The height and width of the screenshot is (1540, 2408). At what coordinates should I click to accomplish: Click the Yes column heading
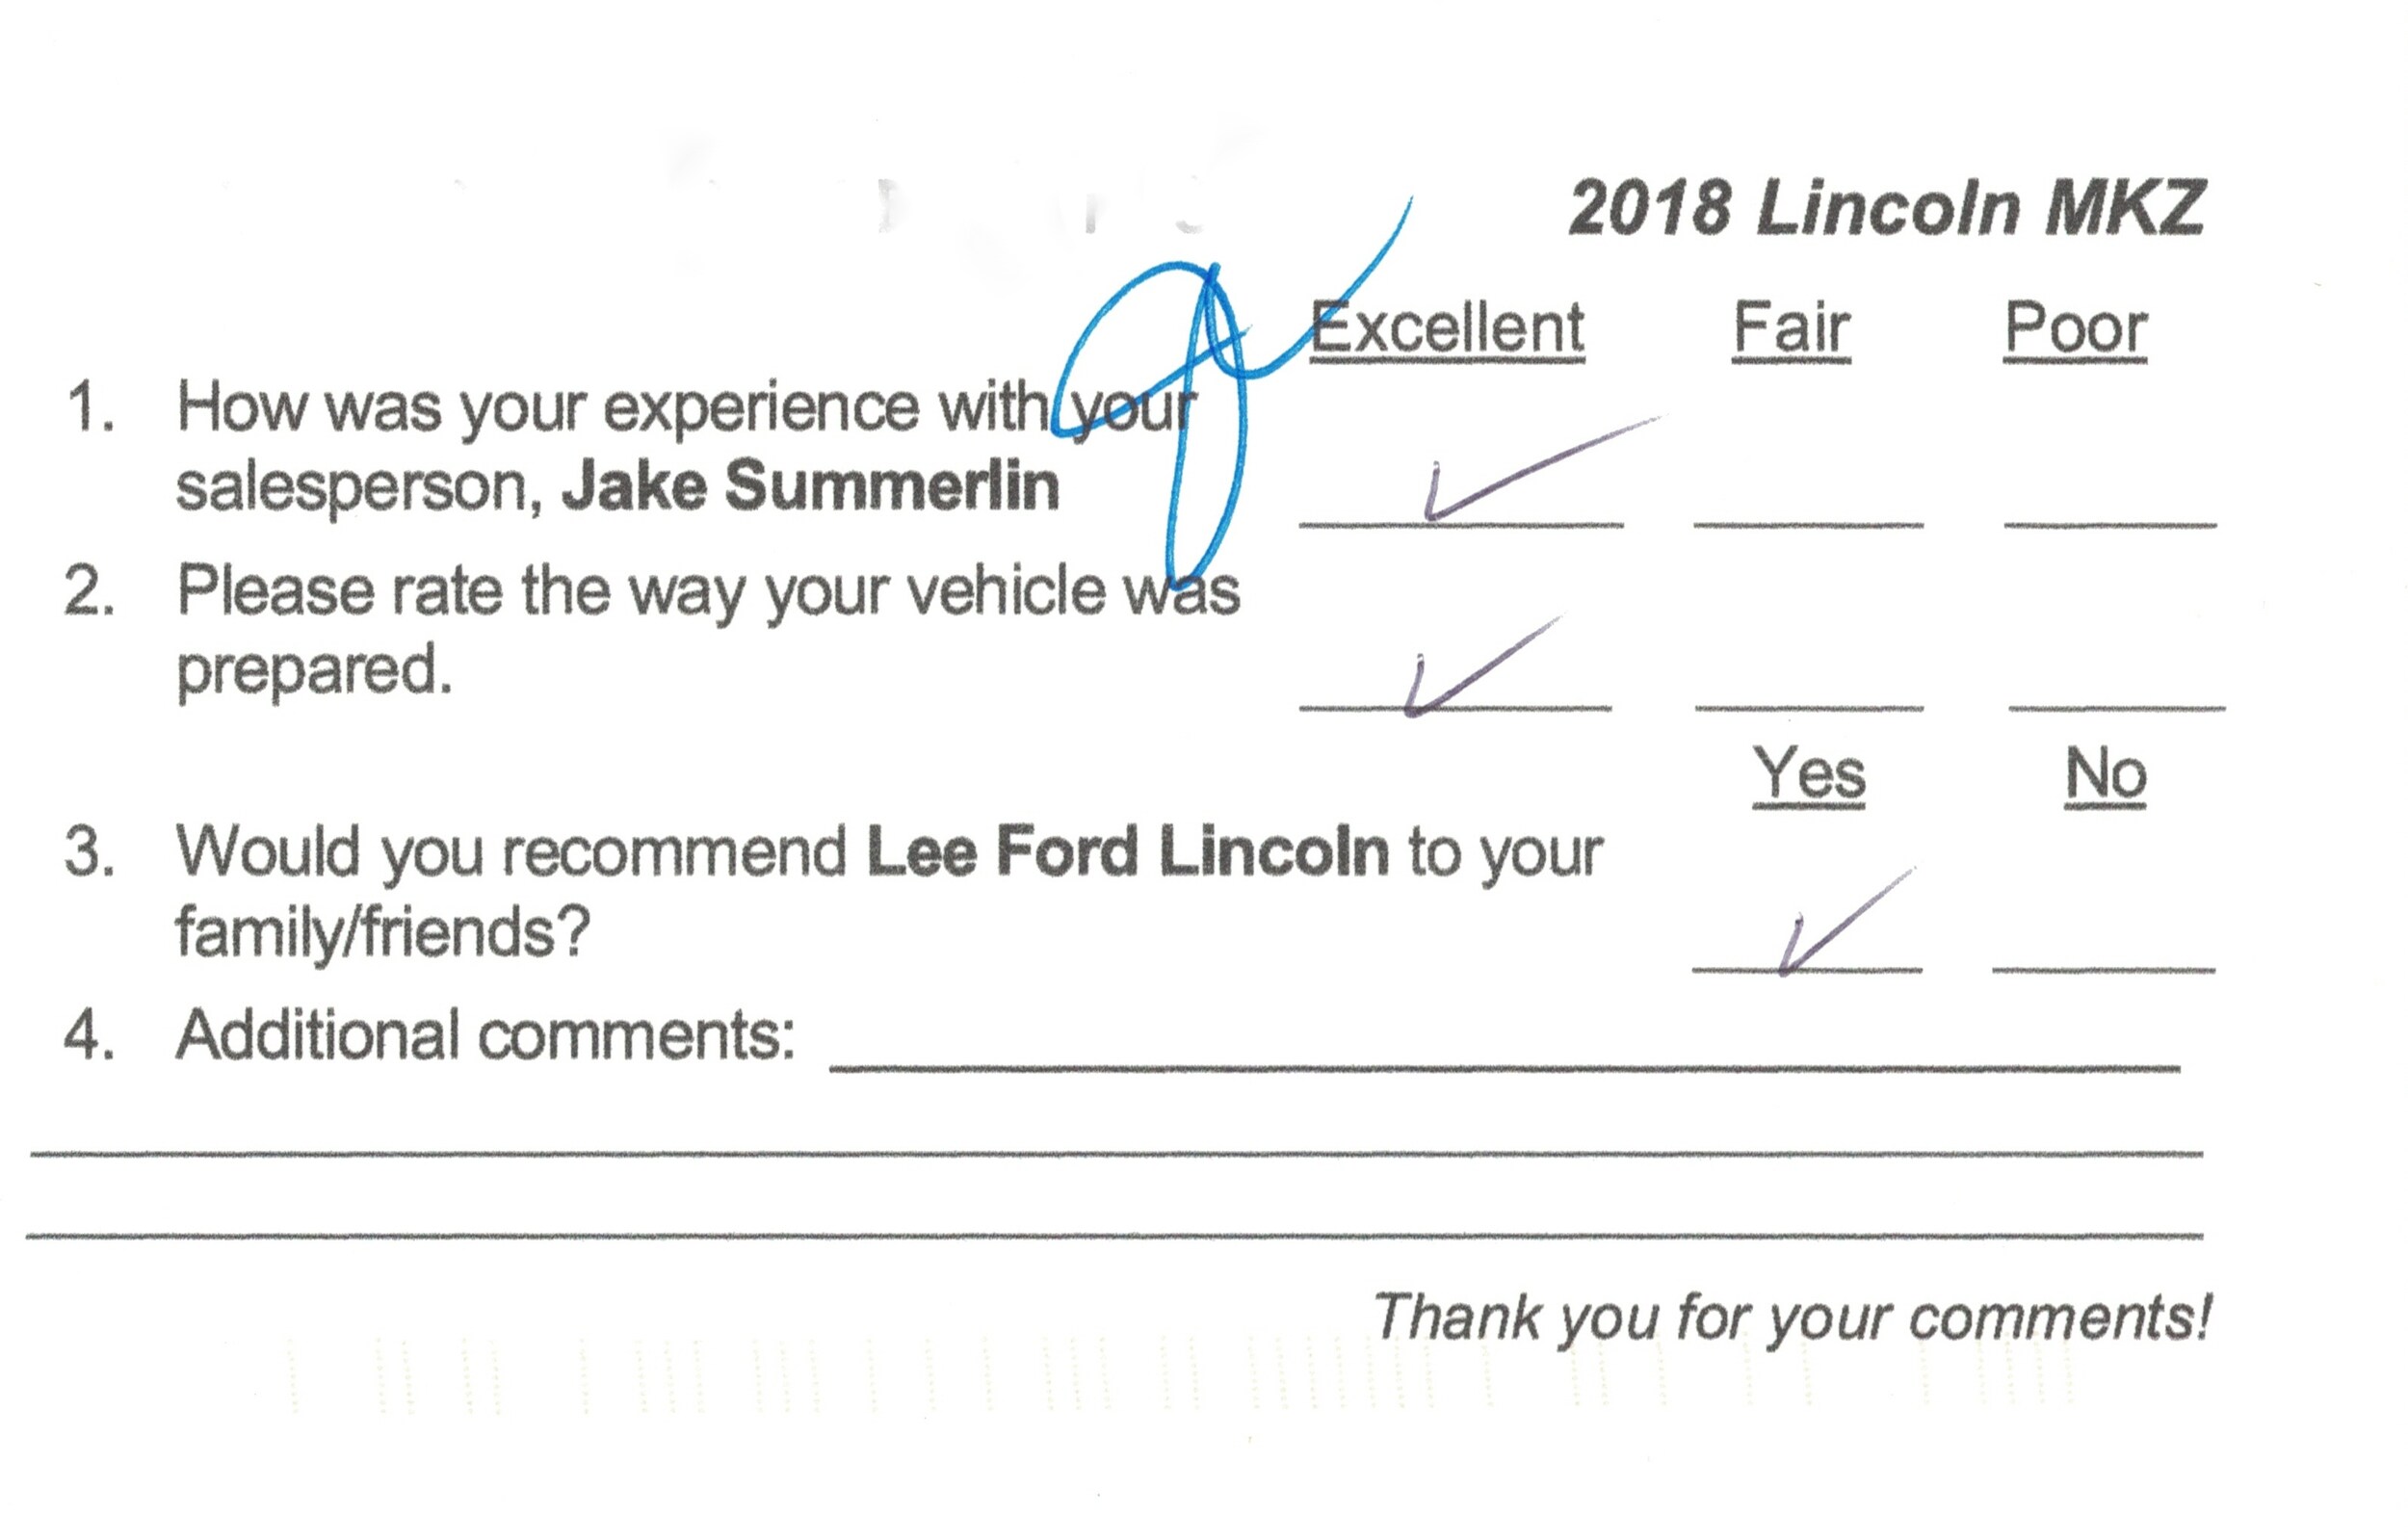pos(1809,775)
